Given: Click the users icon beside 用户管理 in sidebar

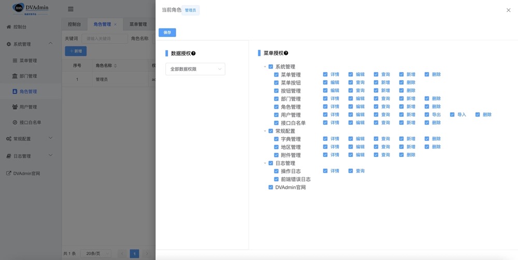Looking at the screenshot, I should coord(15,107).
